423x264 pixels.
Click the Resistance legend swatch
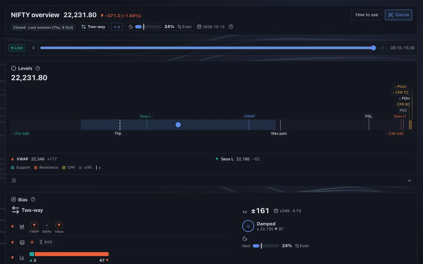[x=36, y=168]
